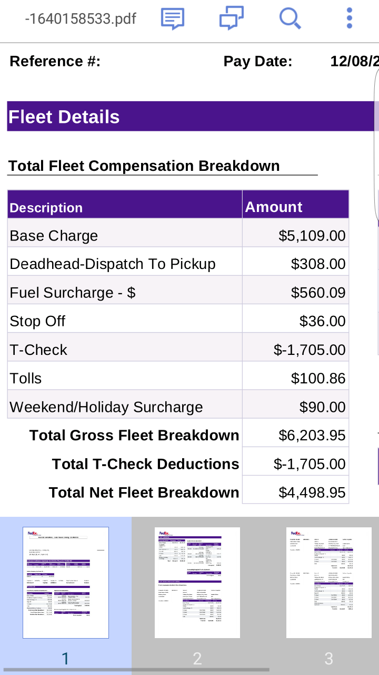Open the single comment annotation icon
The width and height of the screenshot is (379, 675).
pos(172,19)
